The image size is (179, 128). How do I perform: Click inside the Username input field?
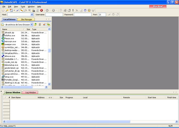coord(54,15)
